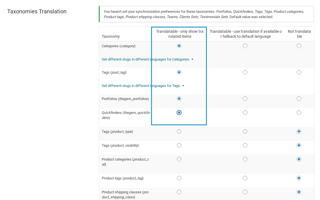Select 'Not translatable' for Categories taxonomy

pyautogui.click(x=299, y=46)
